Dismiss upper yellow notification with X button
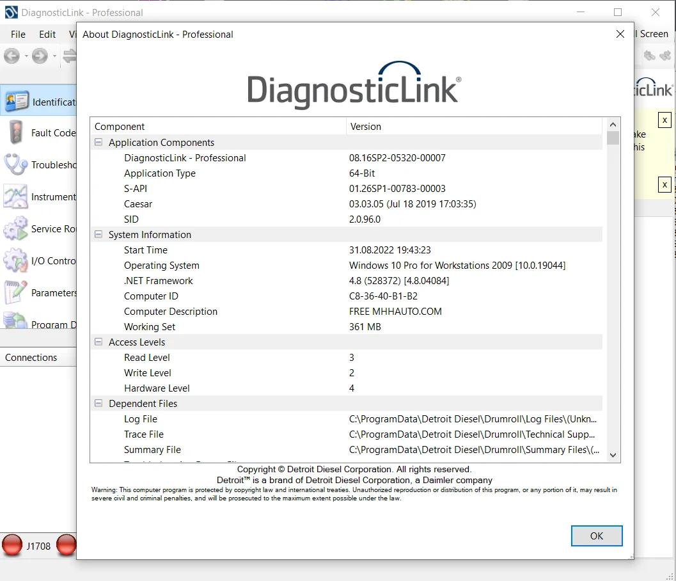This screenshot has height=581, width=676. tap(664, 120)
